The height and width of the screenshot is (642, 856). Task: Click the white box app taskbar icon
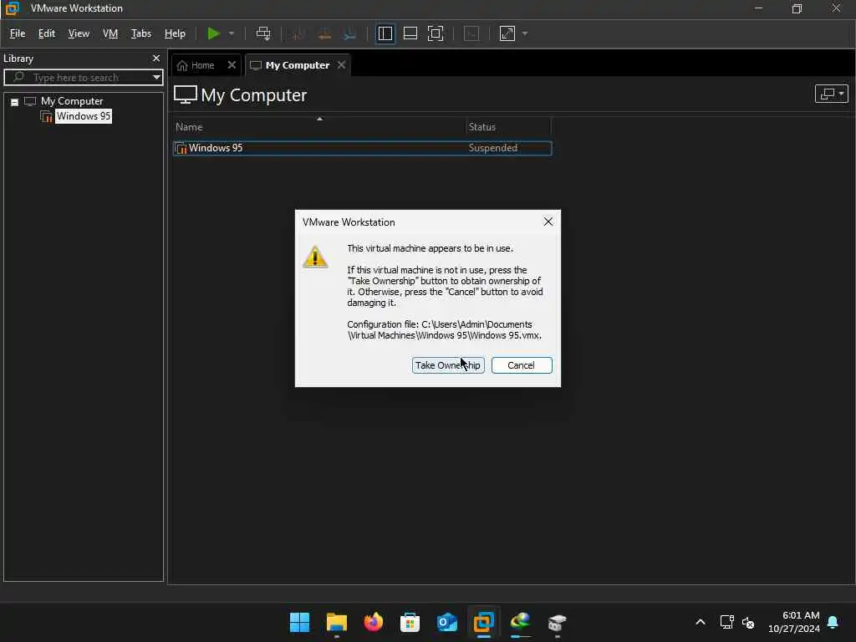tap(557, 622)
